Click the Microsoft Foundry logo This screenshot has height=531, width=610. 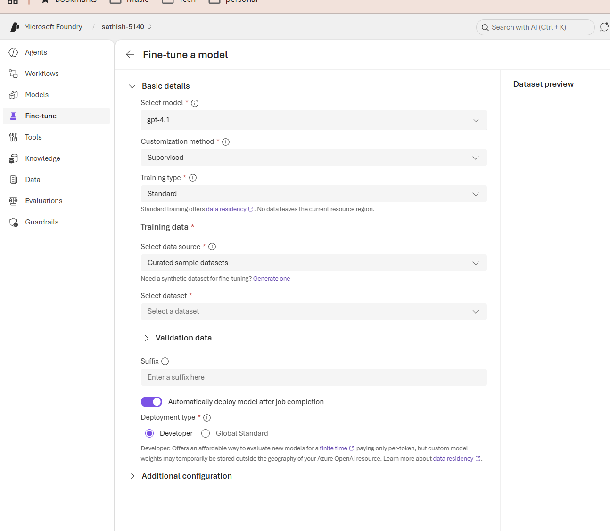(15, 27)
